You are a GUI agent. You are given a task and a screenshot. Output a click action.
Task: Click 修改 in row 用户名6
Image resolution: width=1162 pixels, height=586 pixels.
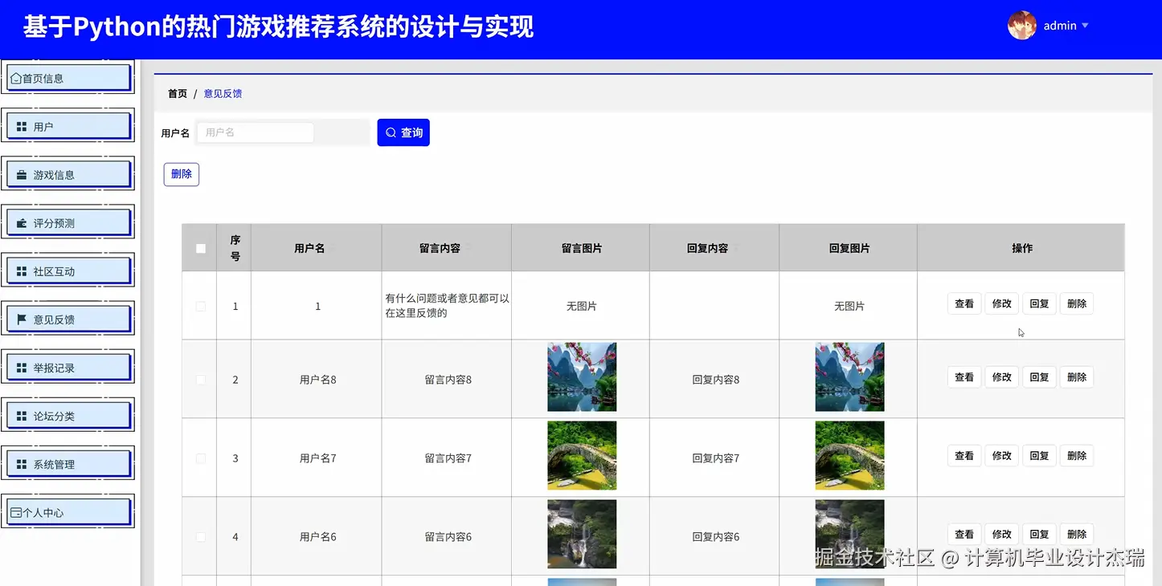click(1001, 535)
